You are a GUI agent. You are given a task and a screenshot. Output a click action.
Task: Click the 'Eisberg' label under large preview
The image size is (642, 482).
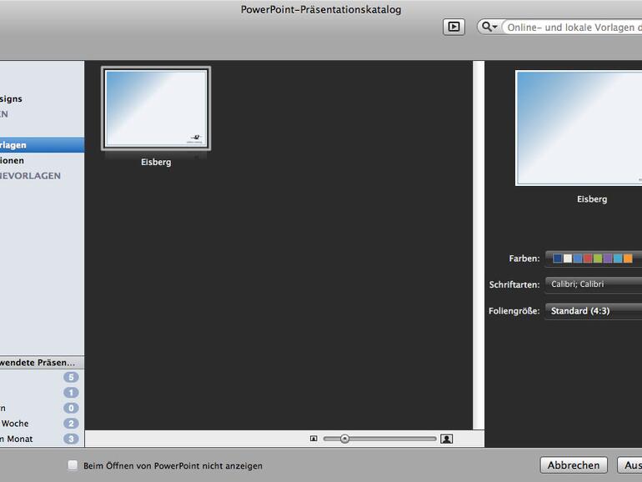click(x=592, y=199)
